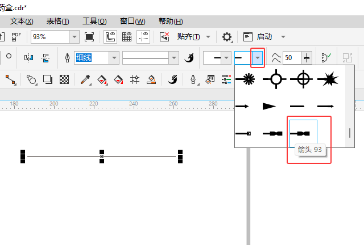This screenshot has height=245, width=364.
Task: Expand the zoom level dropdown arrow
Action: pos(75,37)
